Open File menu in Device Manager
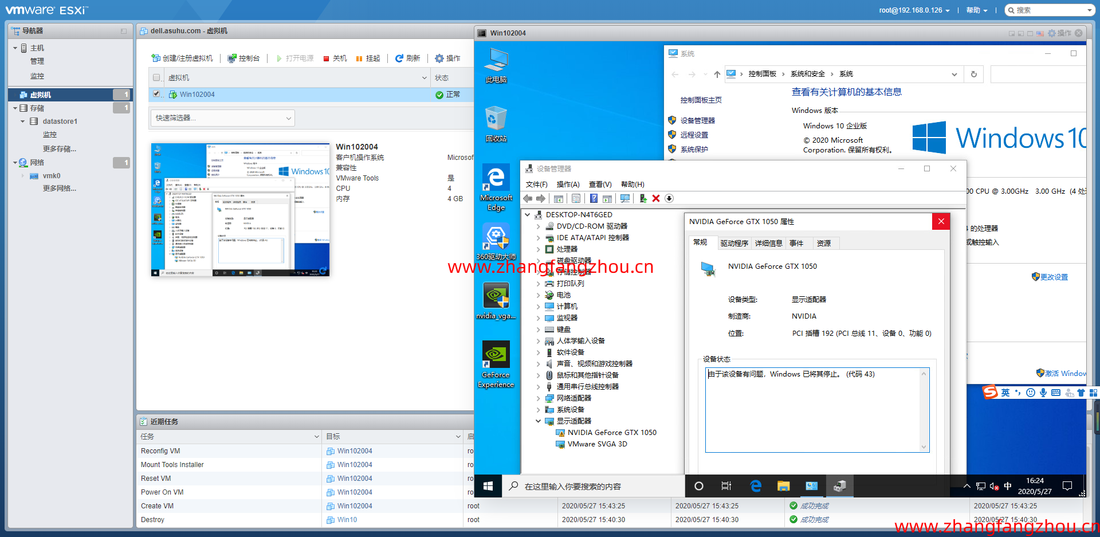 click(537, 185)
